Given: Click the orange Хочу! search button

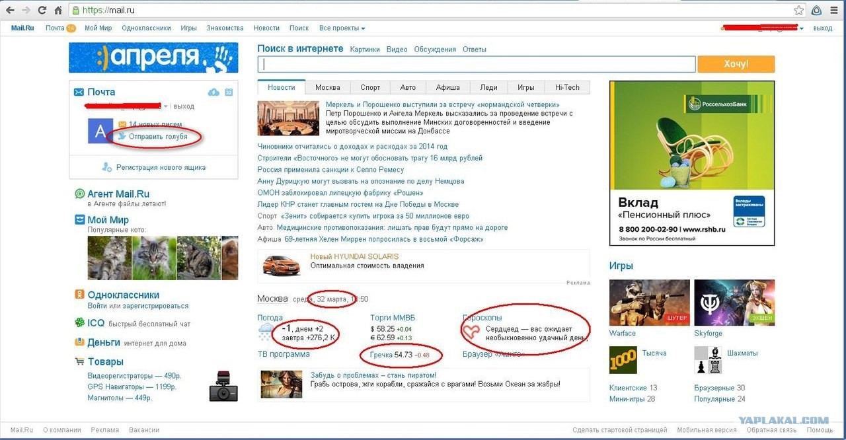Looking at the screenshot, I should point(736,64).
